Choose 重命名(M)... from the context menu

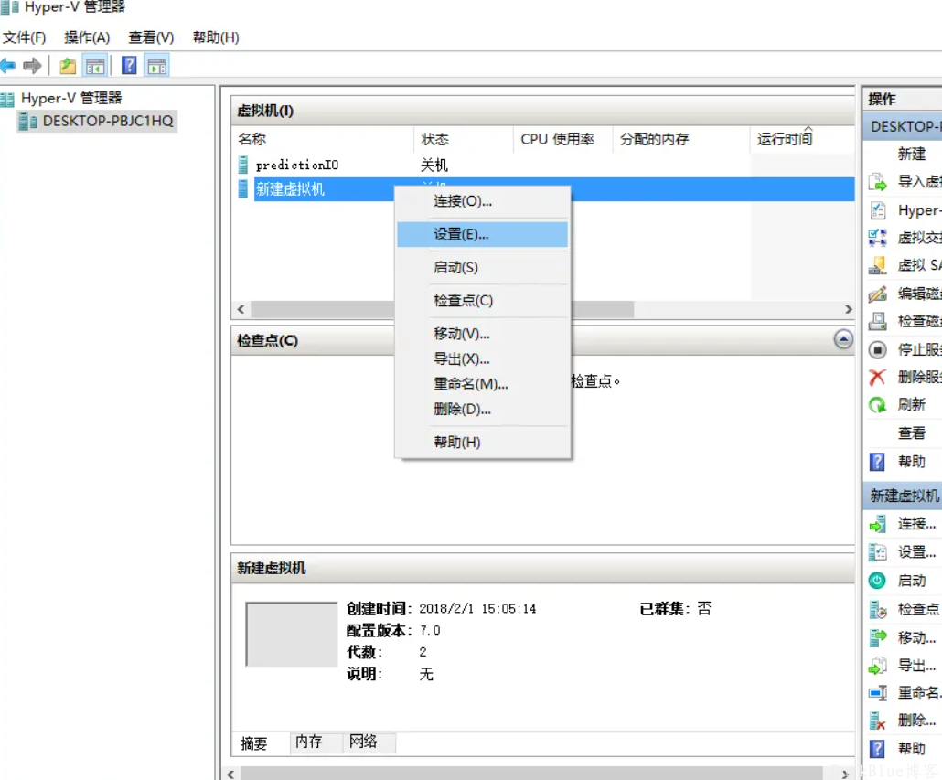(482, 384)
